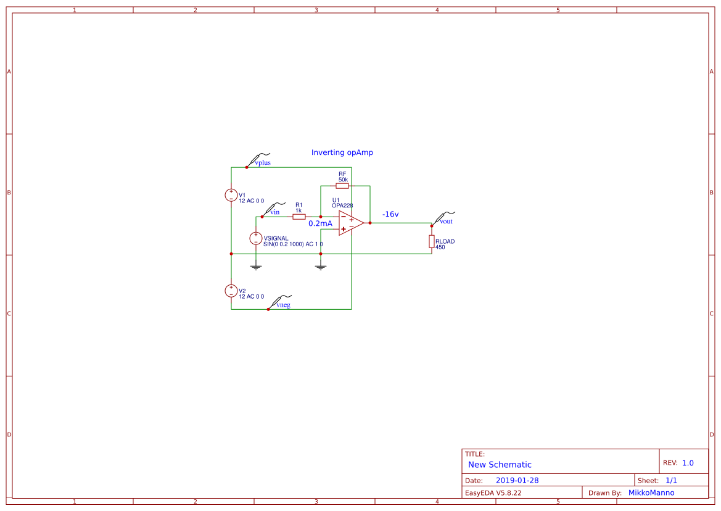Click the op-amp output junction dot
The image size is (721, 511).
[369, 223]
